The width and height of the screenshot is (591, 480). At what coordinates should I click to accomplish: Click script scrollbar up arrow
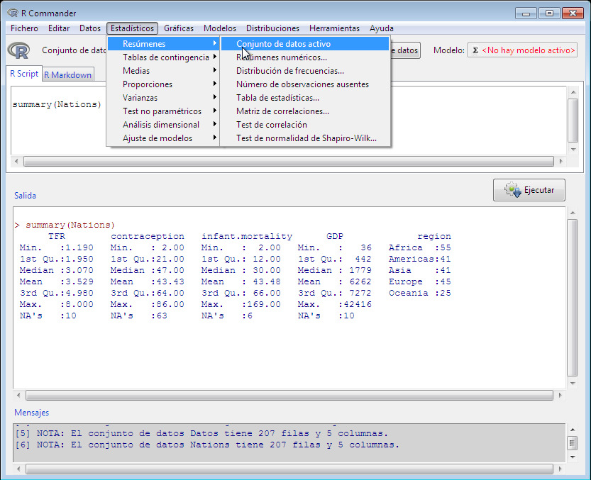click(x=573, y=92)
